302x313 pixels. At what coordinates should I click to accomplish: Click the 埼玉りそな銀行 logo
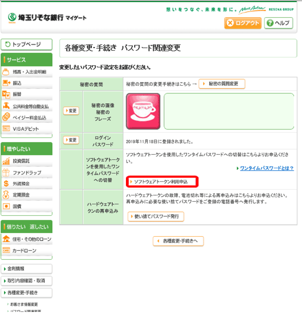47,18
